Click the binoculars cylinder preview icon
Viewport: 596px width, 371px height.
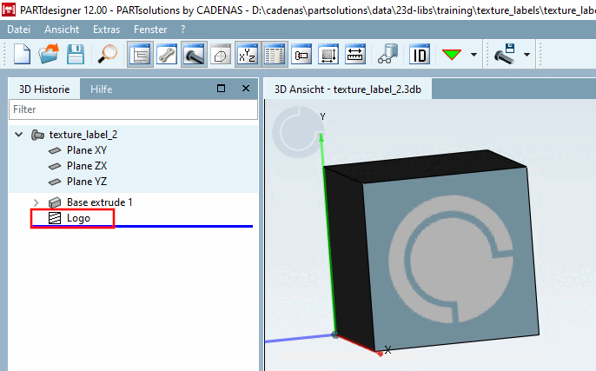(x=387, y=55)
